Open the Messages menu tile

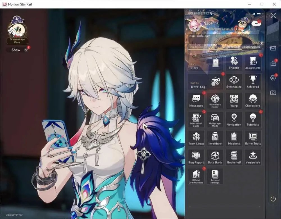196,101
